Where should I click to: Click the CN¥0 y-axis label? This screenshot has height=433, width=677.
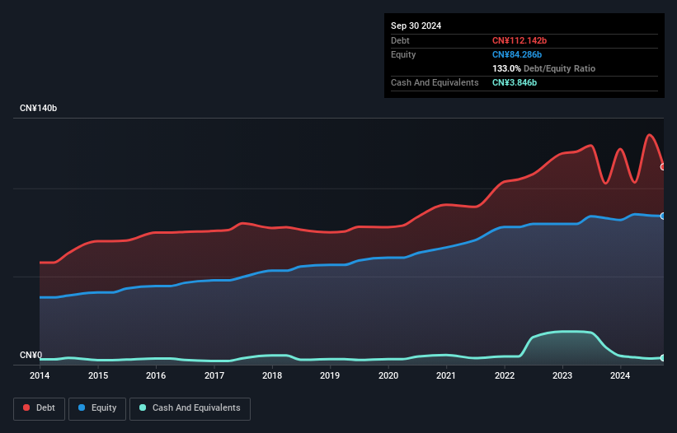pyautogui.click(x=31, y=355)
